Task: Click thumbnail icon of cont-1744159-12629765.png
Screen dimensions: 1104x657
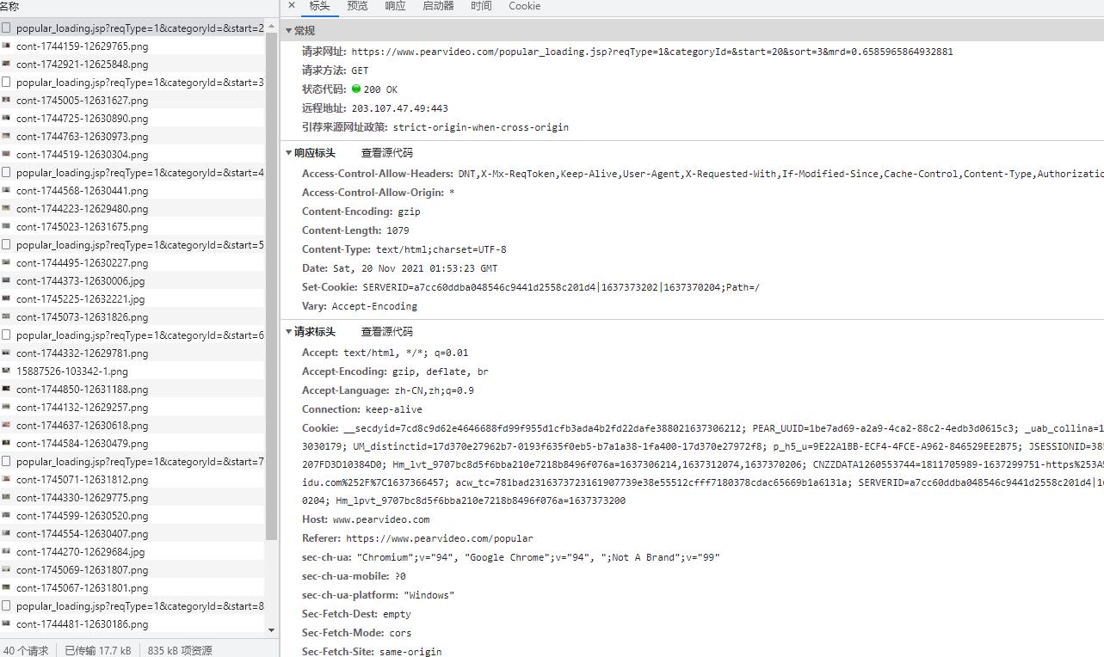Action: click(7, 46)
